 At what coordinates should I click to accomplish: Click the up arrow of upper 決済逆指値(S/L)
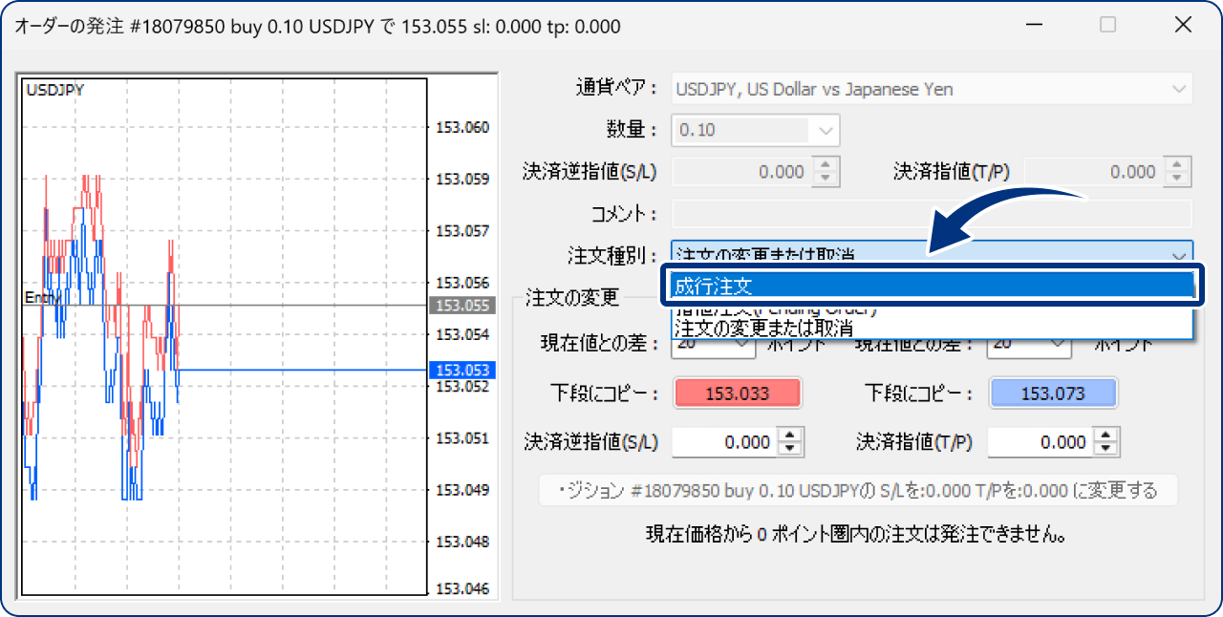tap(827, 166)
